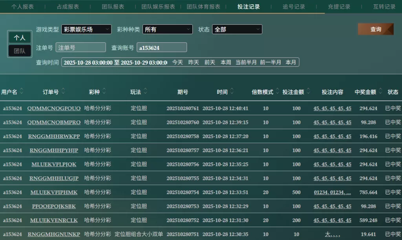Open order link QDMMCNOGFOUO
The height and width of the screenshot is (240, 402).
54,108
